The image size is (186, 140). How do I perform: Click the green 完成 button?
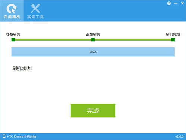[x=93, y=111]
